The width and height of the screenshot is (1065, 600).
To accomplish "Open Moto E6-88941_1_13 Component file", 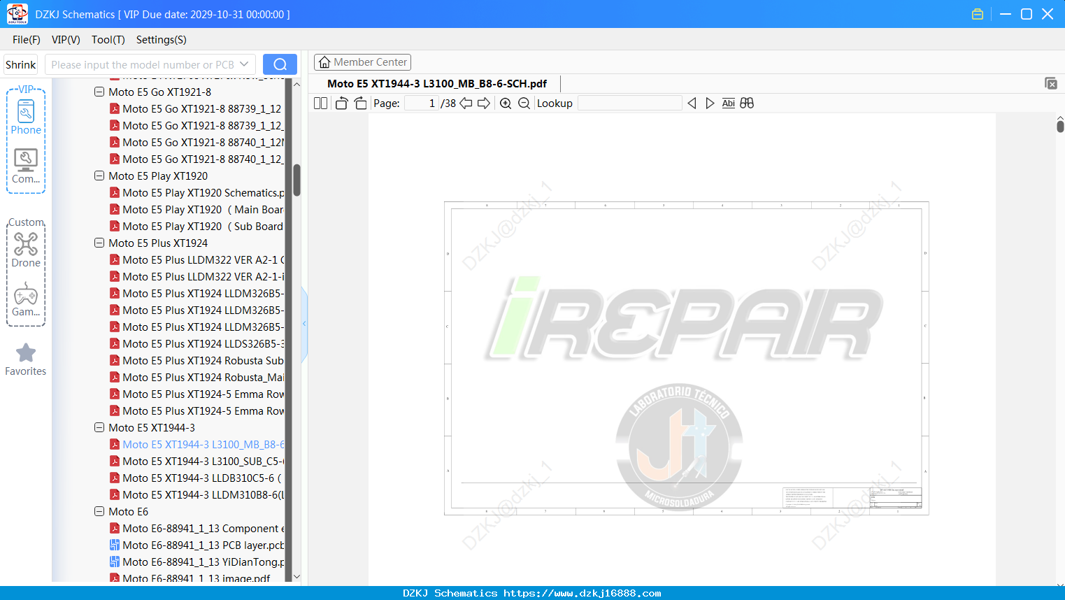I will click(x=203, y=528).
